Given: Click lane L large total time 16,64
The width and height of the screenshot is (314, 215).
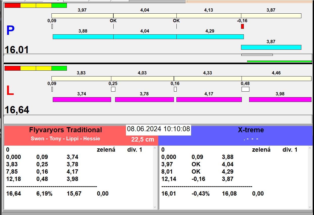Looking at the screenshot, I should point(17,110).
